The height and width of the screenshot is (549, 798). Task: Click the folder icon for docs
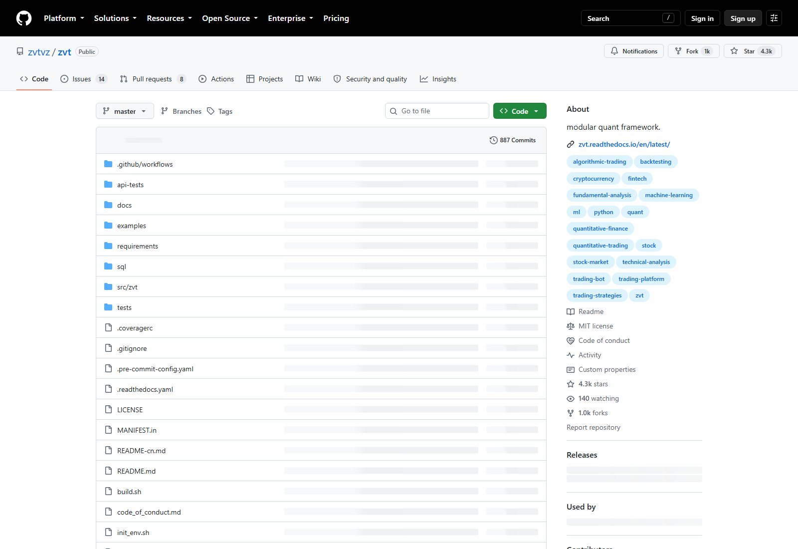tap(108, 205)
